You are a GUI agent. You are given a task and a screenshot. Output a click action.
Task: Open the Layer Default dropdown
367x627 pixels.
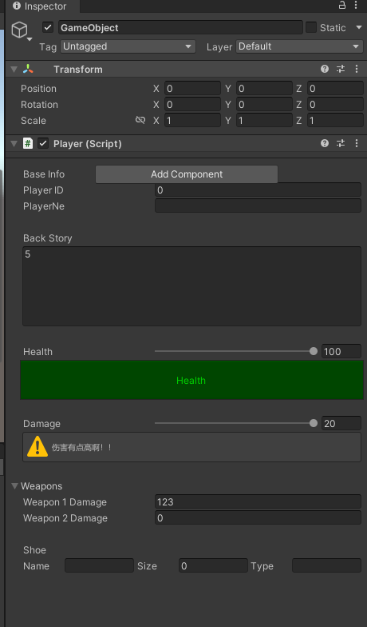(x=300, y=46)
